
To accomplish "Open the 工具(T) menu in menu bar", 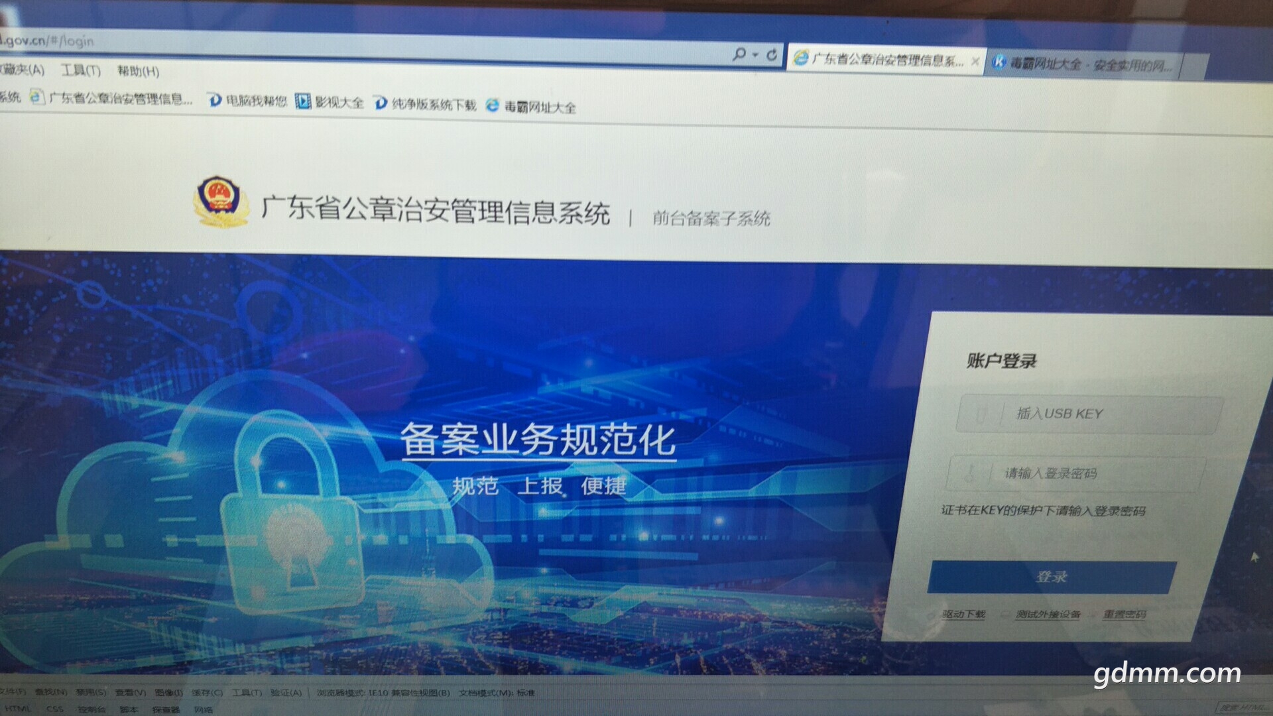I will [81, 70].
